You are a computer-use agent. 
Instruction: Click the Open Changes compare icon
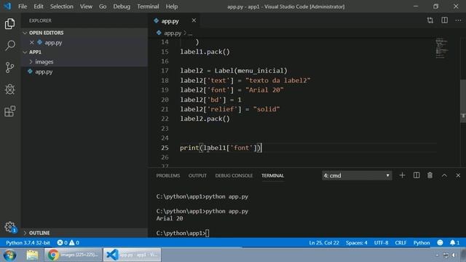430,20
